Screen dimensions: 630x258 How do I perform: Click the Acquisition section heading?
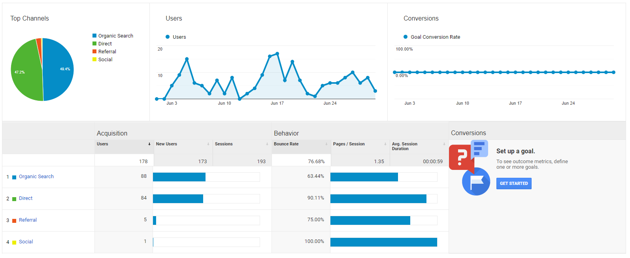[x=112, y=134]
